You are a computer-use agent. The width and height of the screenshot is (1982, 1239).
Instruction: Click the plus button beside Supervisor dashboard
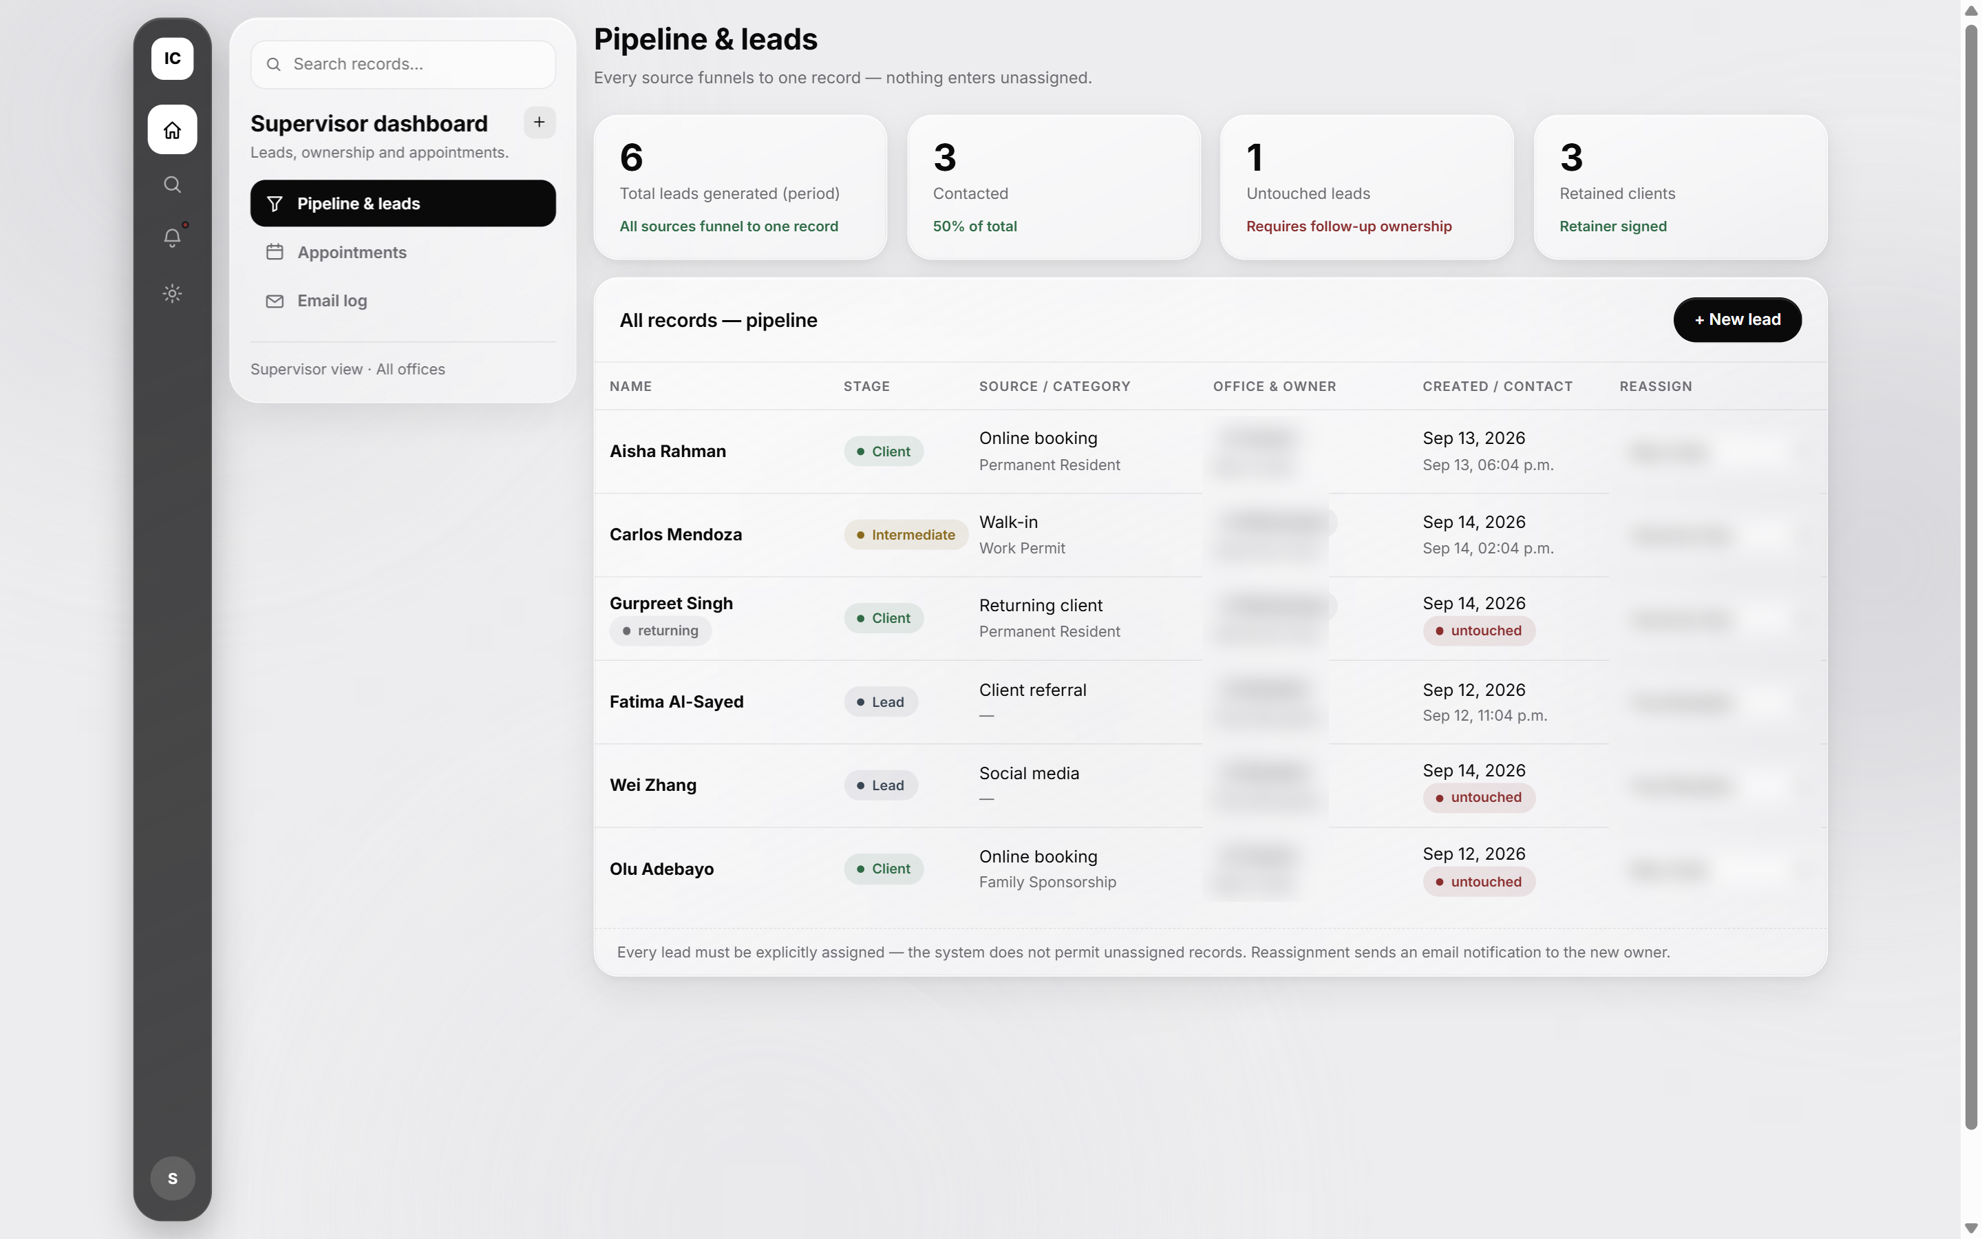pos(539,122)
